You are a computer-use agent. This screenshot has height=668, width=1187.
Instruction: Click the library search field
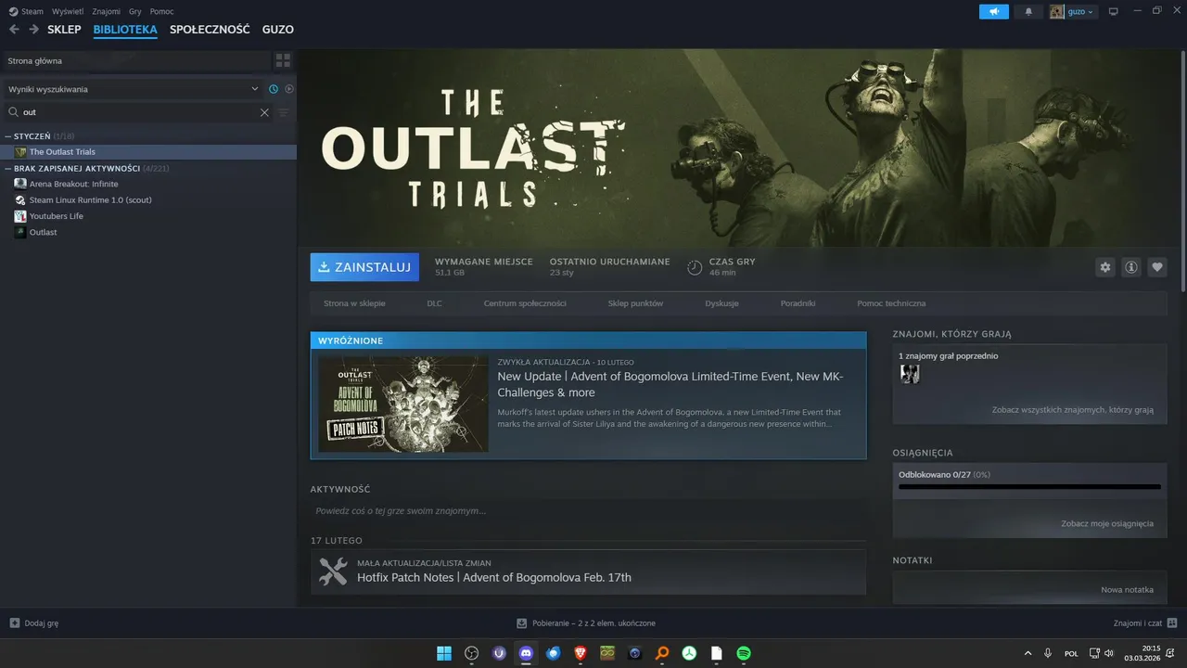139,112
